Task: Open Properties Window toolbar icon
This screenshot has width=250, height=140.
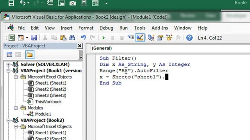Action: pyautogui.click(x=160, y=38)
